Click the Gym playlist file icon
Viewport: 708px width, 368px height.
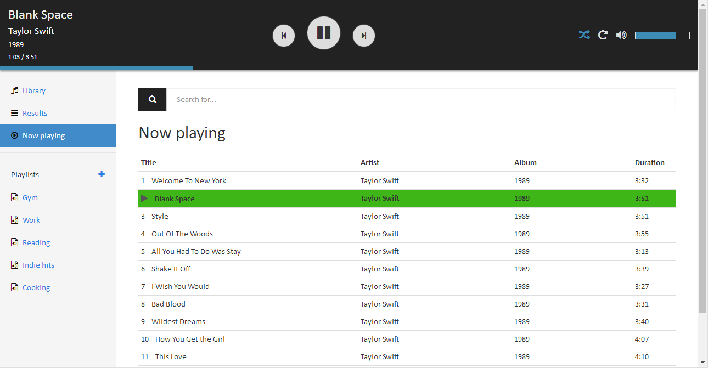click(15, 197)
